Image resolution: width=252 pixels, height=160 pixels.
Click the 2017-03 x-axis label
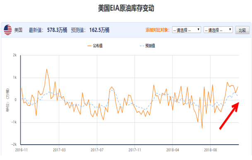click(x=59, y=150)
